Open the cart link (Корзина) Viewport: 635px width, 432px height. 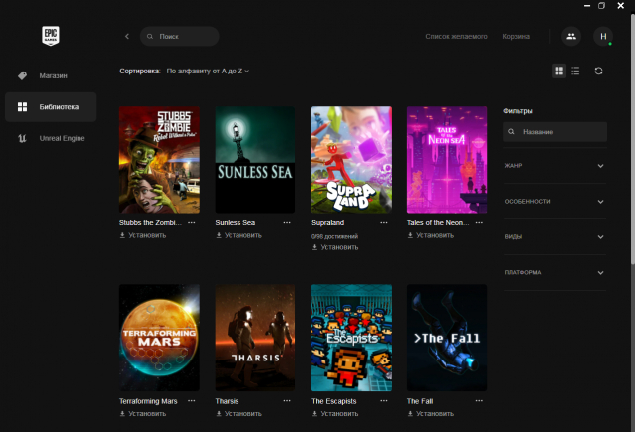516,36
